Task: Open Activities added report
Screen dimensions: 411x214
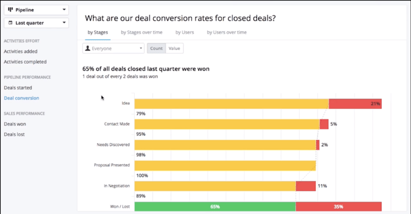Action: [x=21, y=51]
